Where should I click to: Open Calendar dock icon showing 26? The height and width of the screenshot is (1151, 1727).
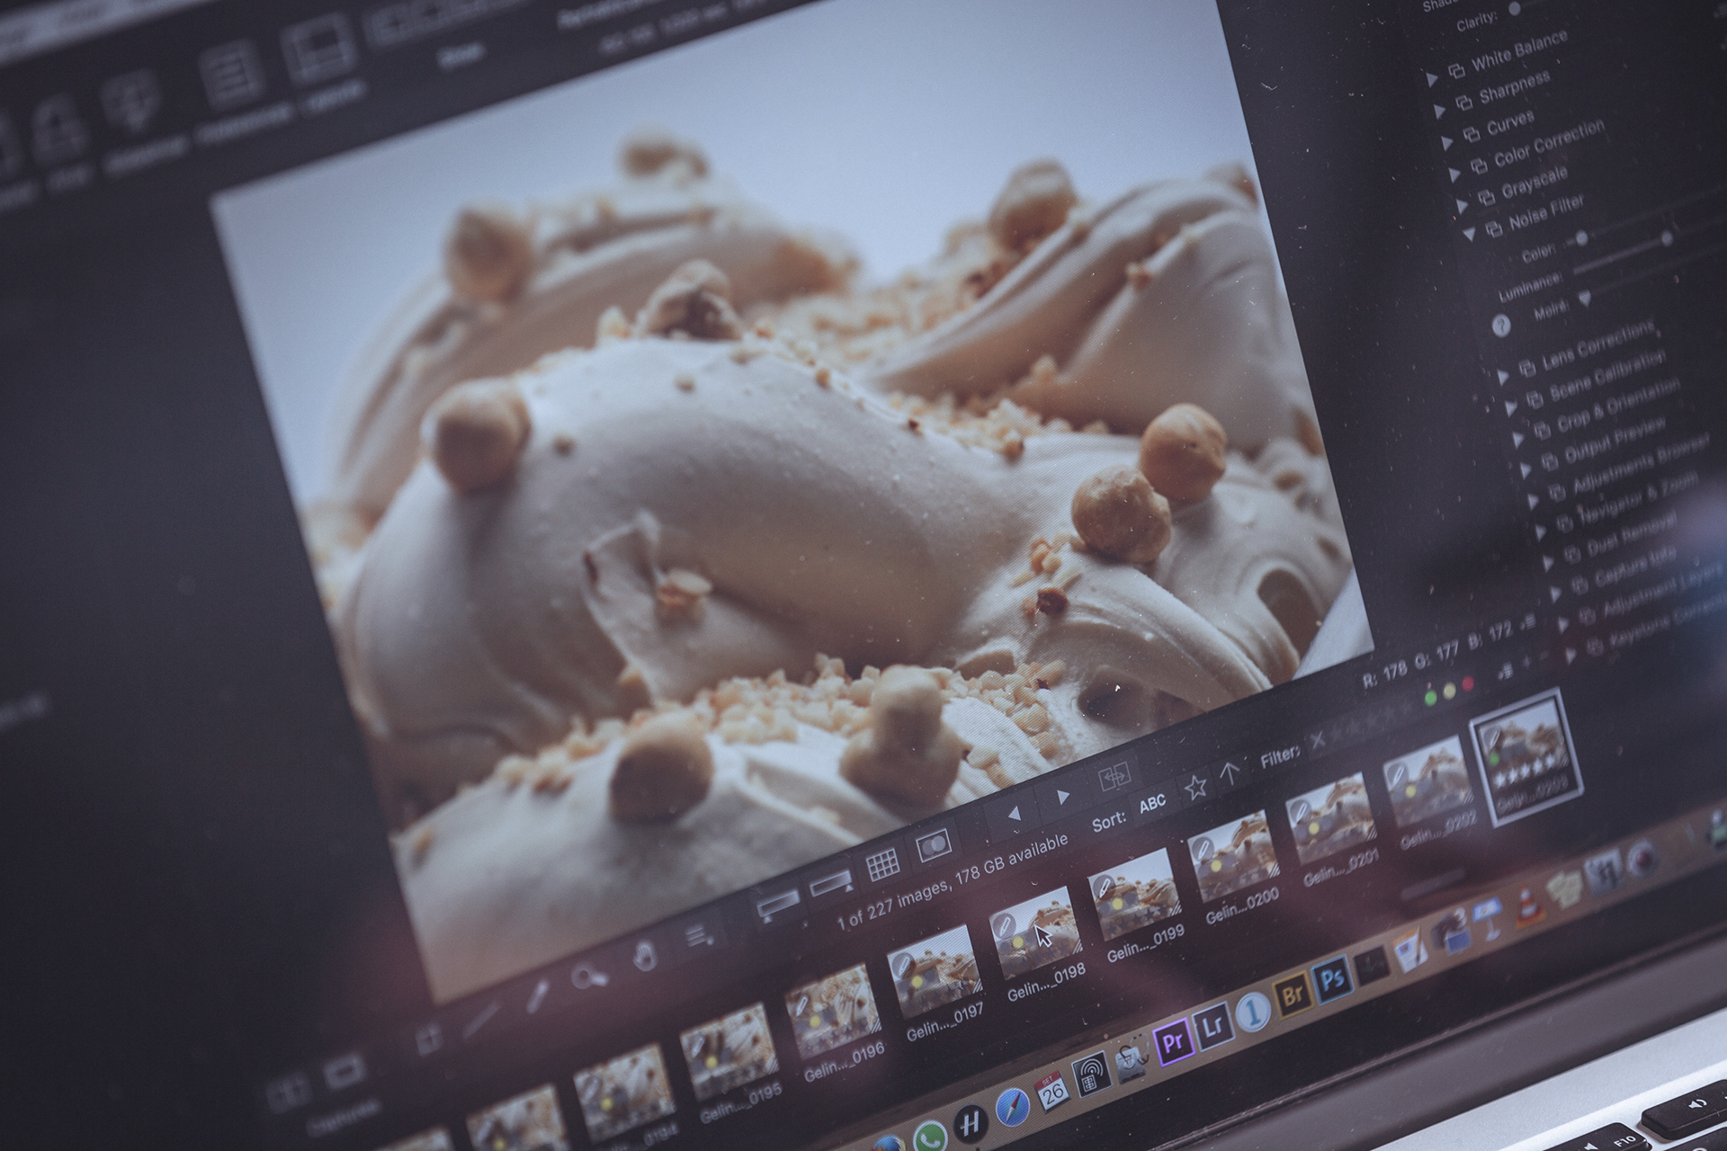pos(1052,1092)
